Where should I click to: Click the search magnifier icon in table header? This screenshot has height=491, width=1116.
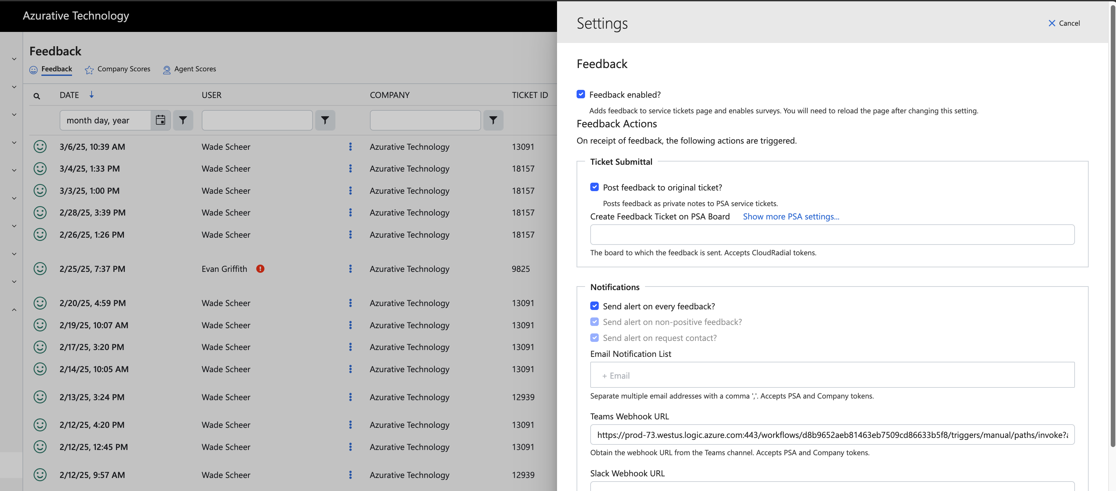coord(37,96)
